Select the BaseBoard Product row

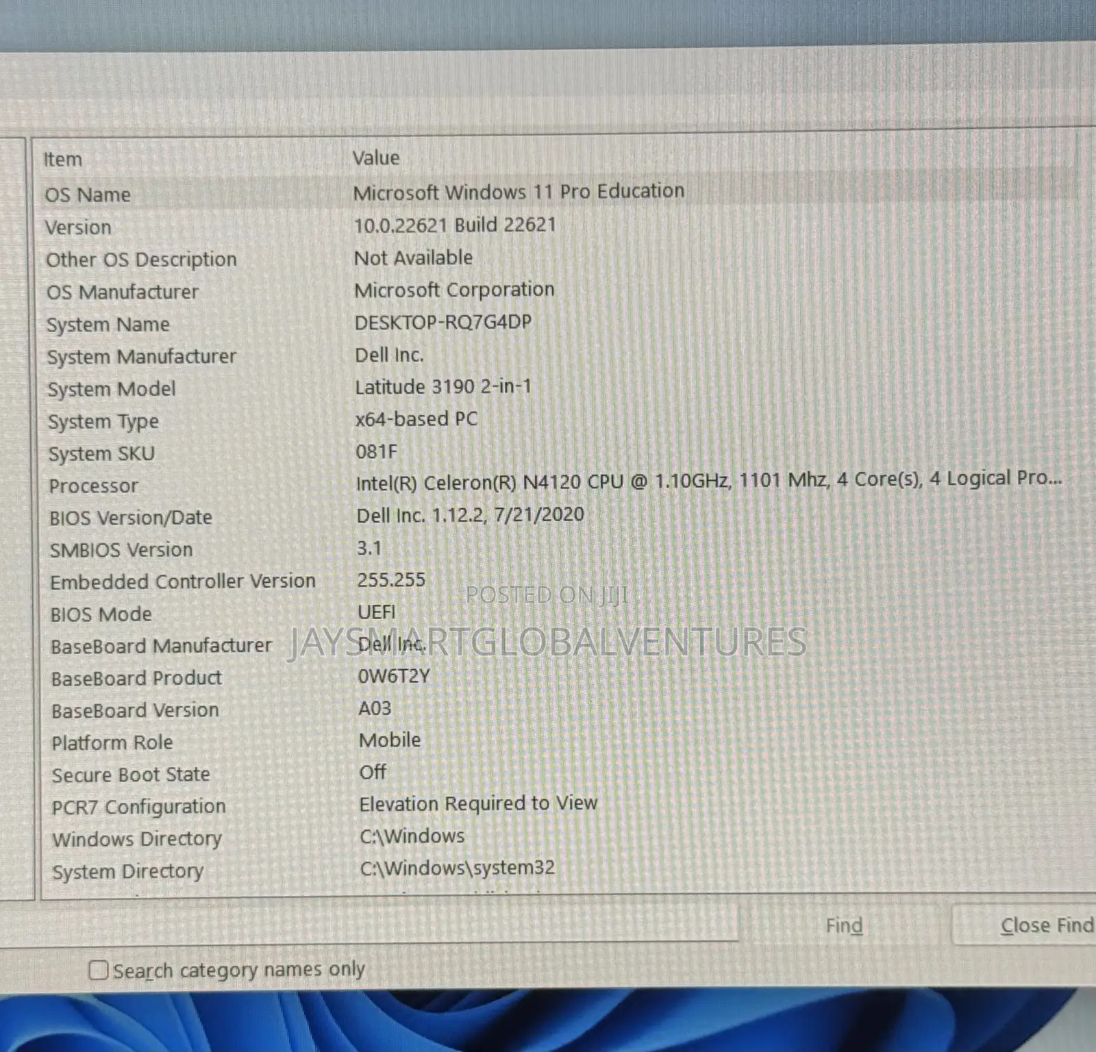(558, 678)
